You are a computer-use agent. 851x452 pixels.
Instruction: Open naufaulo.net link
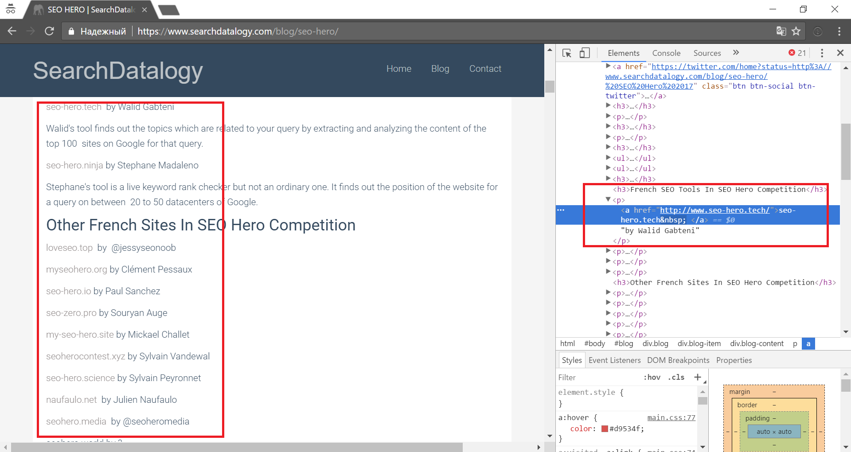[71, 400]
